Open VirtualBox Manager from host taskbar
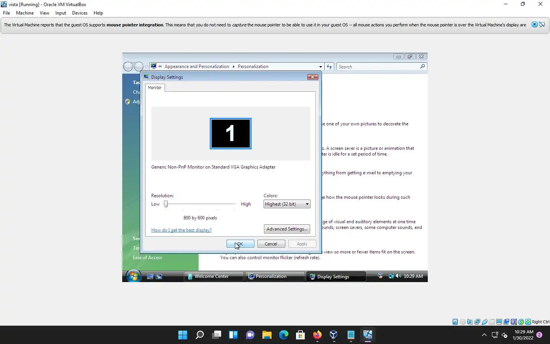The image size is (550, 344). click(x=334, y=335)
